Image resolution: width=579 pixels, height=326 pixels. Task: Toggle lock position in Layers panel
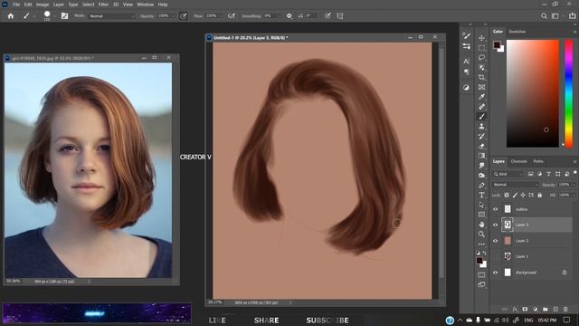pyautogui.click(x=523, y=195)
